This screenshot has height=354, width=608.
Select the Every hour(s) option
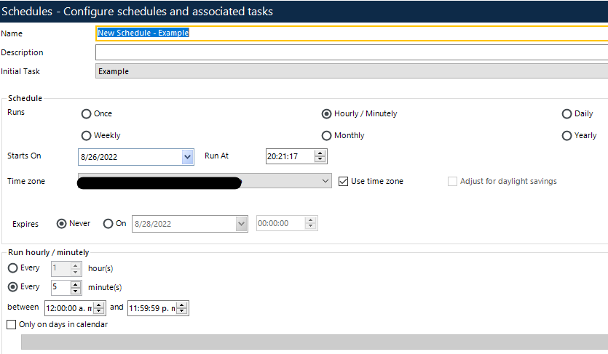12,268
